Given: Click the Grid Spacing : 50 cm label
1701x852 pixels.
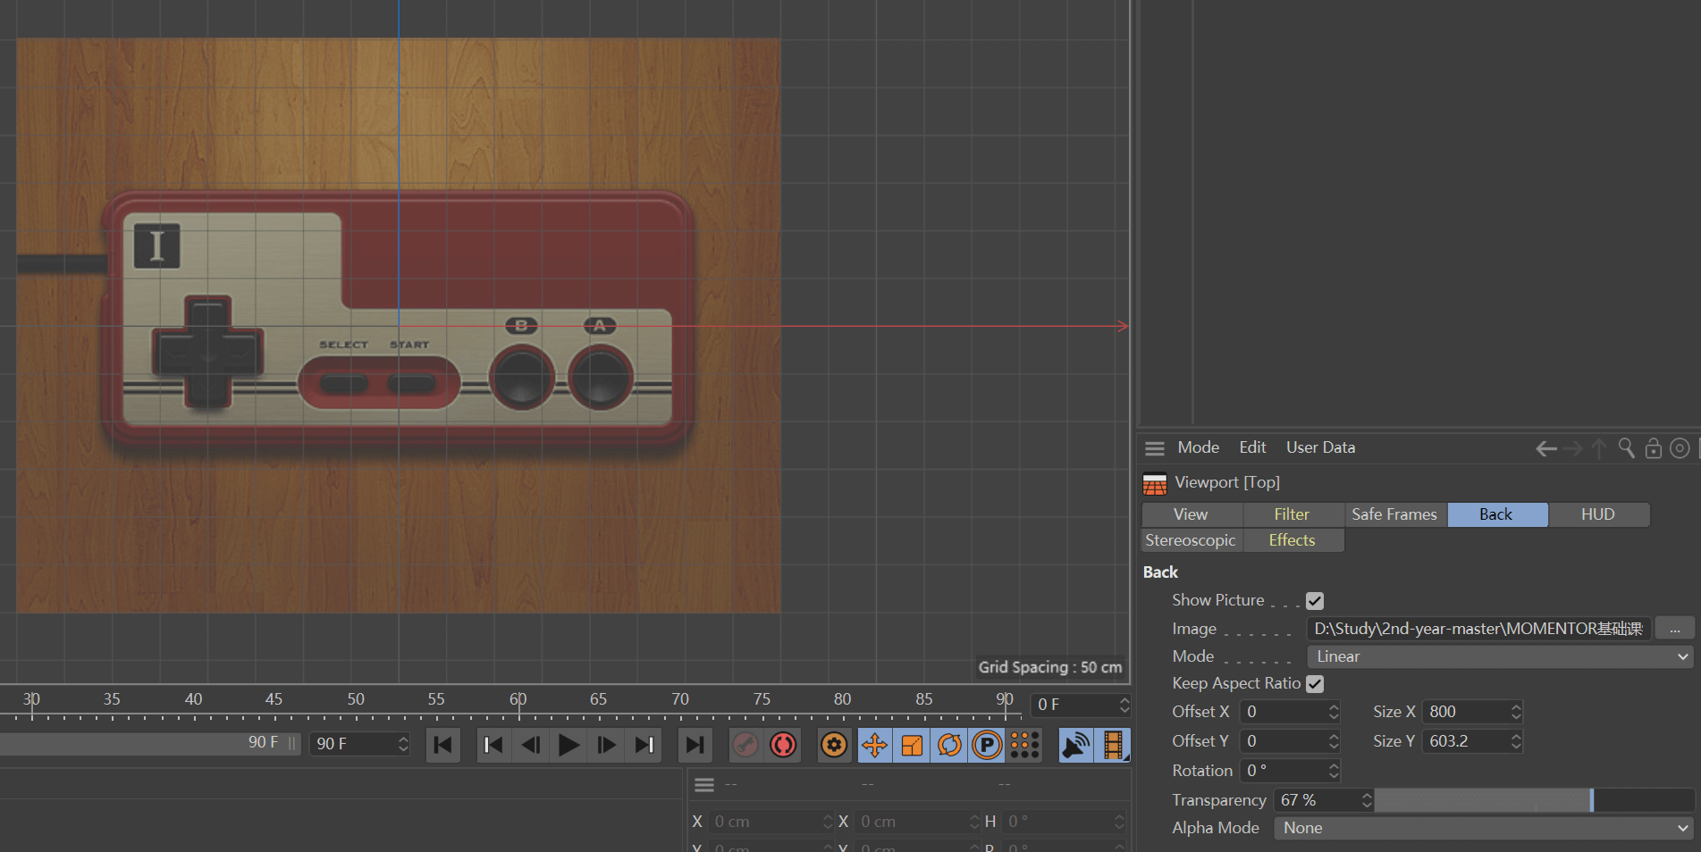Looking at the screenshot, I should point(1049,667).
